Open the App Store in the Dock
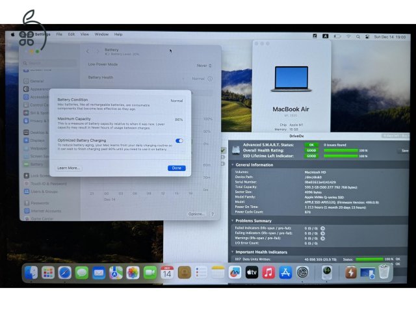This screenshot has height=312, width=416. coord(285,272)
